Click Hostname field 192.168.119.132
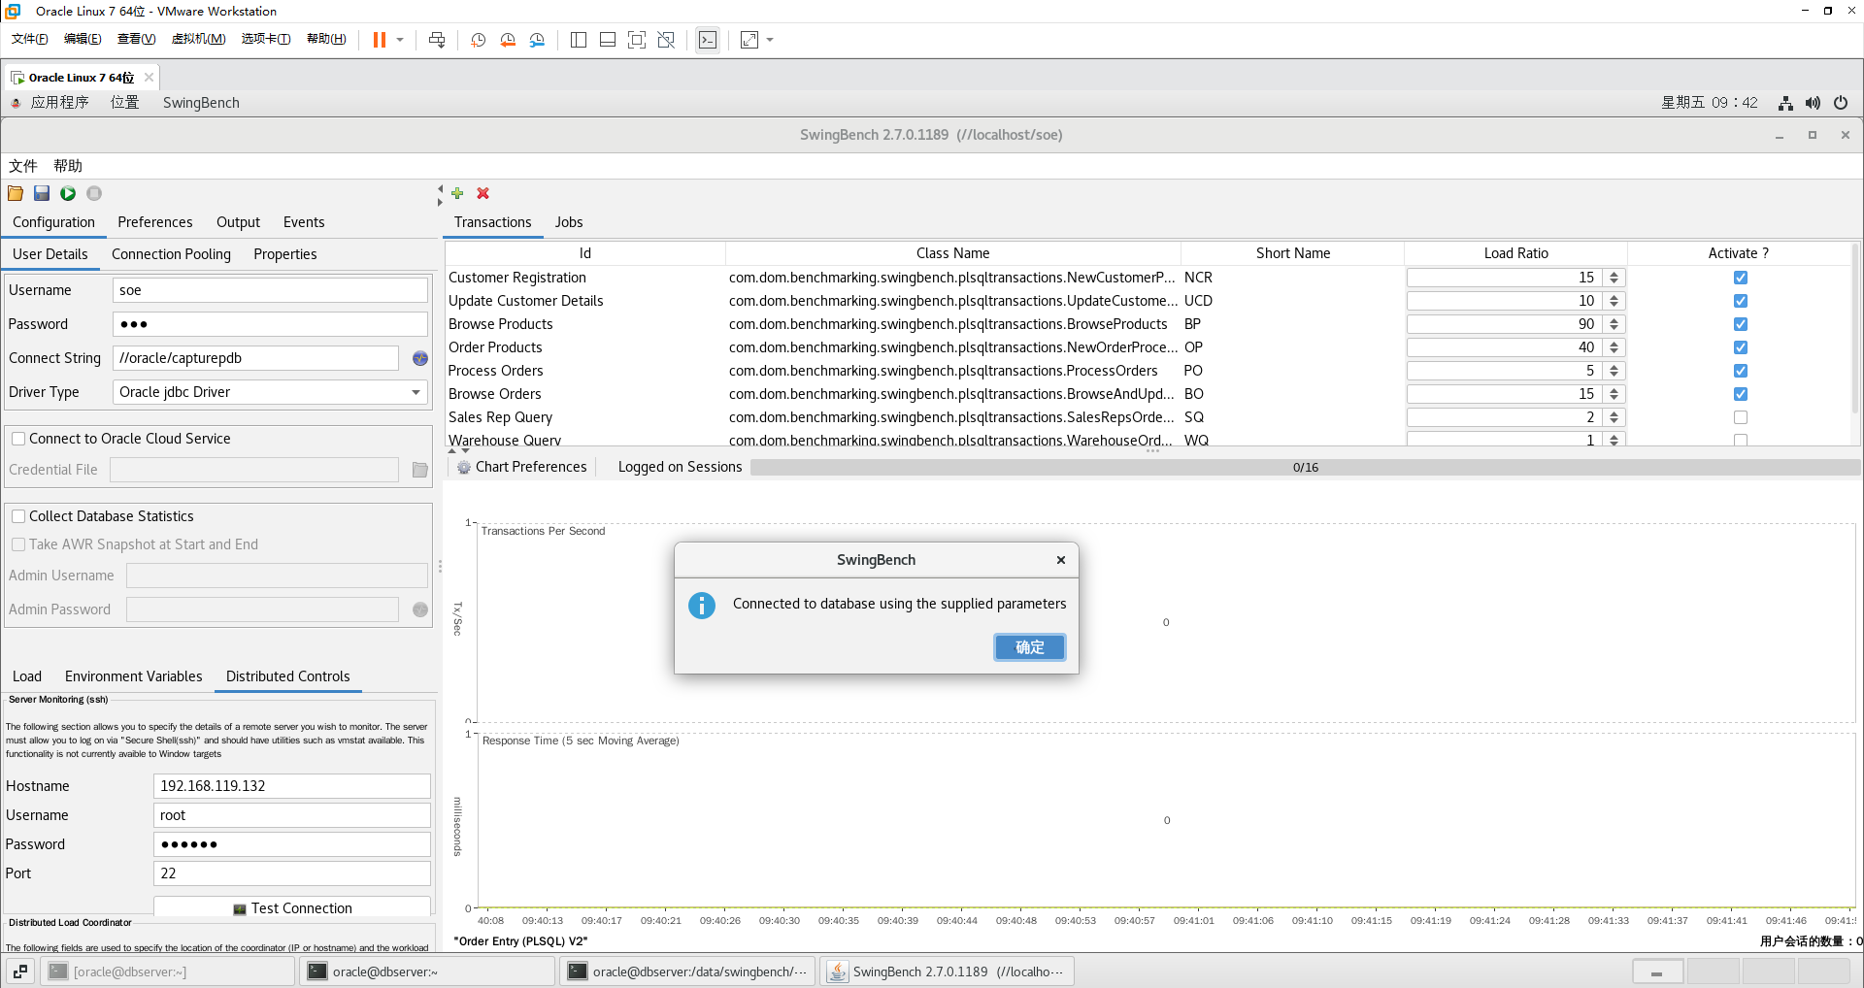The image size is (1864, 988). click(292, 786)
